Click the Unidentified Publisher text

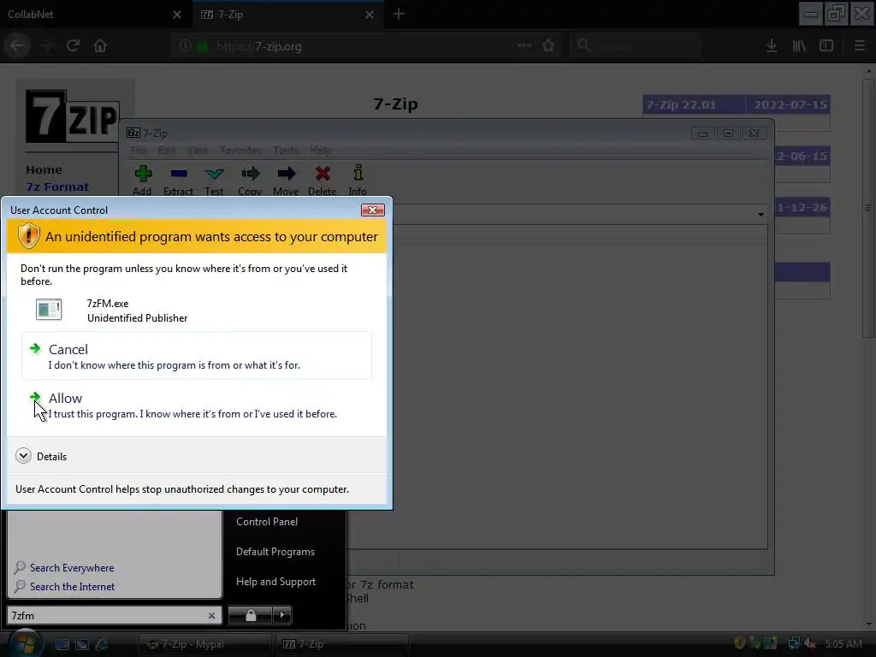[138, 318]
